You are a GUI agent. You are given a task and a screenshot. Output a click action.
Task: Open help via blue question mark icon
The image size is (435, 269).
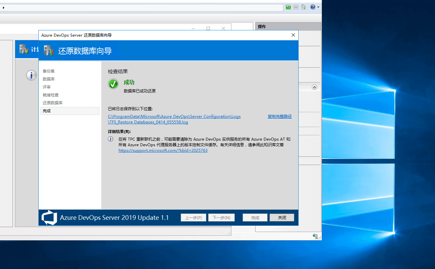(313, 7)
